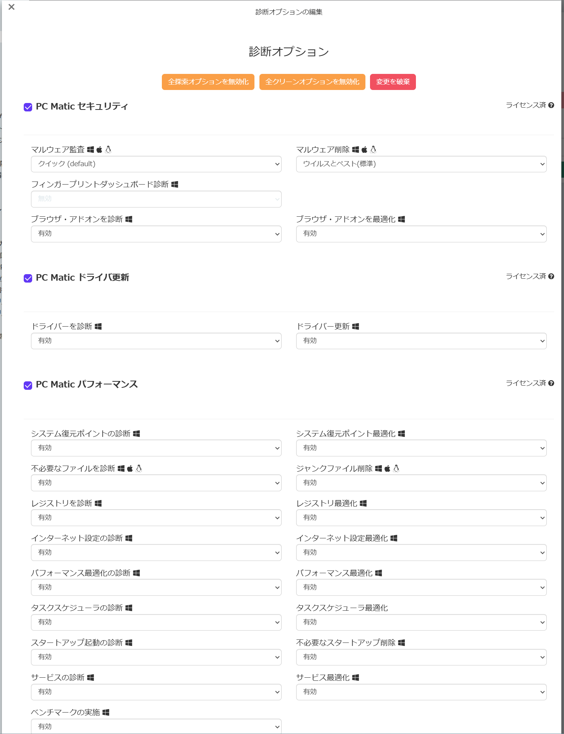Open ドライバーを診断 dropdown

coord(156,341)
